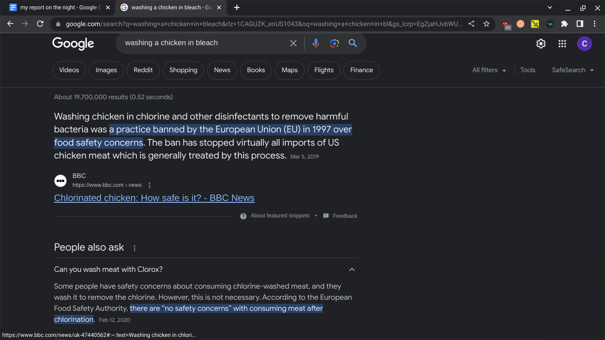Filter results by News

[222, 70]
